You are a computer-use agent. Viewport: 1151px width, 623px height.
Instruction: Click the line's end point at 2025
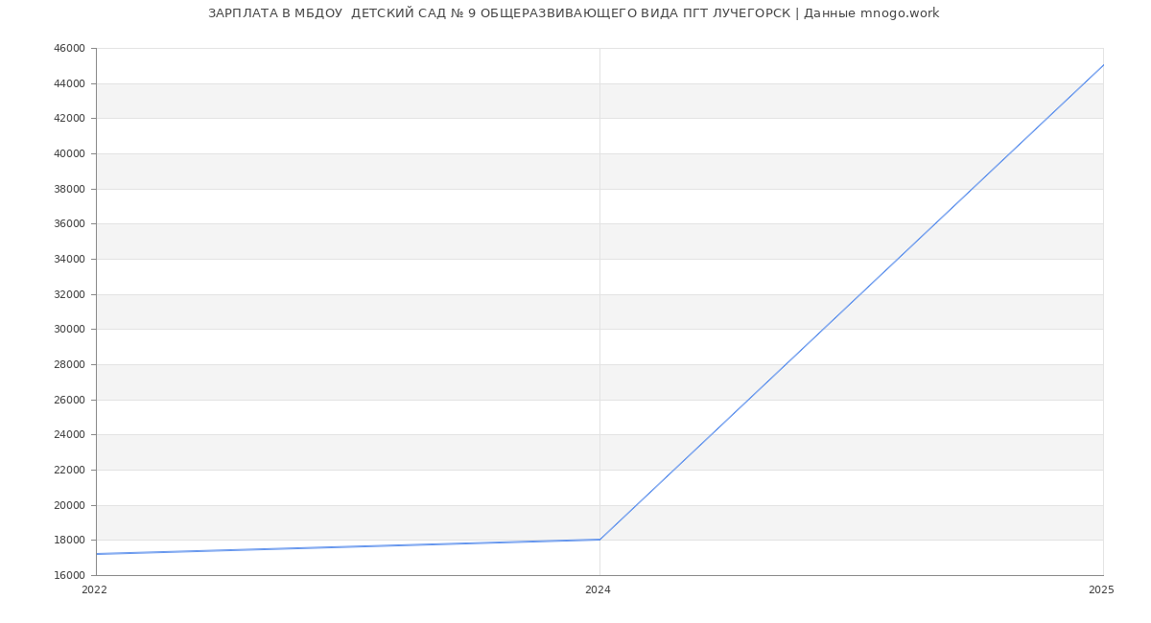pyautogui.click(x=1103, y=65)
